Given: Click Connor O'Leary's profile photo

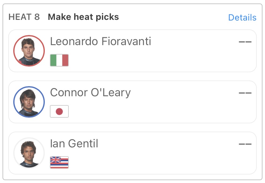Looking at the screenshot, I should [x=29, y=102].
